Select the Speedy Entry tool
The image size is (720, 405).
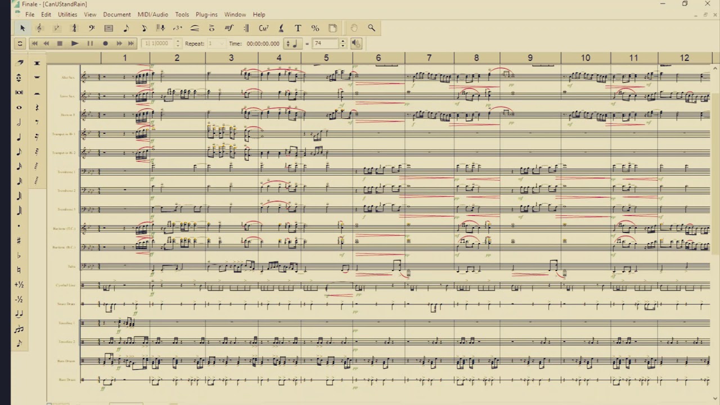point(143,28)
